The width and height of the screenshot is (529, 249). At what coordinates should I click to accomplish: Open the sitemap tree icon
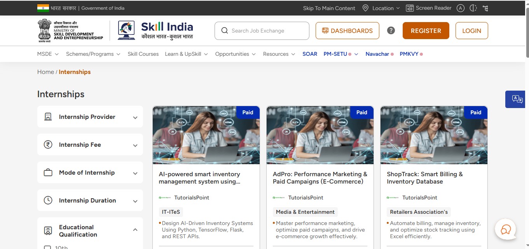[x=485, y=8]
